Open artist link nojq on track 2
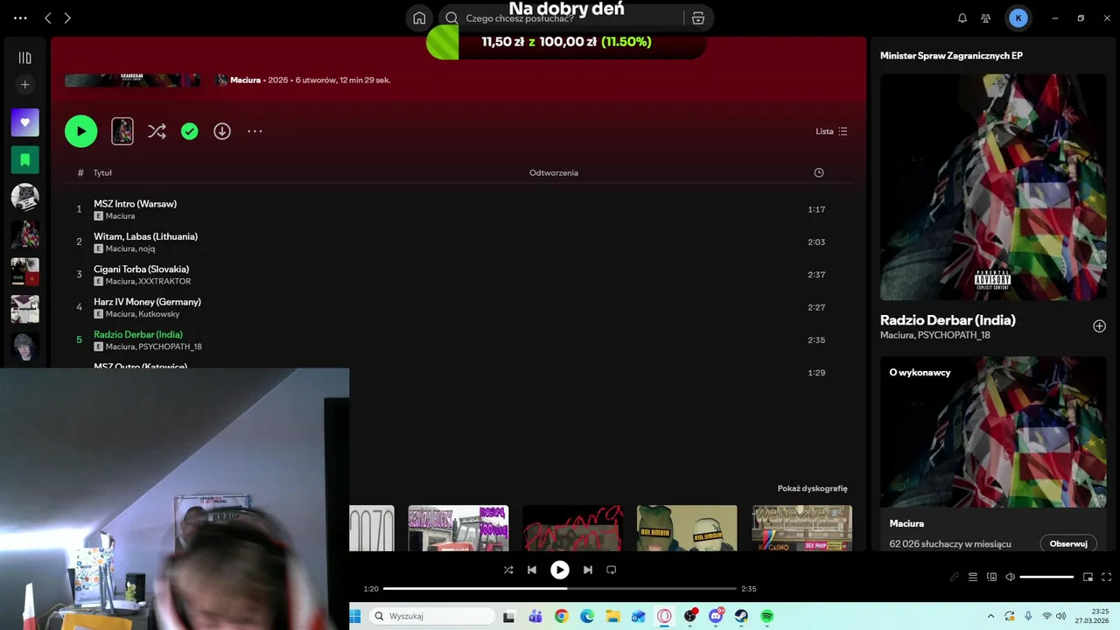The width and height of the screenshot is (1120, 630). (146, 248)
